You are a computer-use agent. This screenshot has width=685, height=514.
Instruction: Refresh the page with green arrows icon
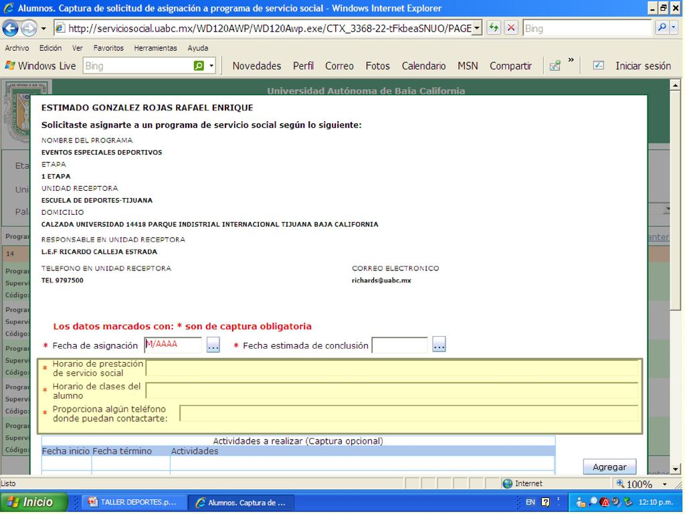494,28
